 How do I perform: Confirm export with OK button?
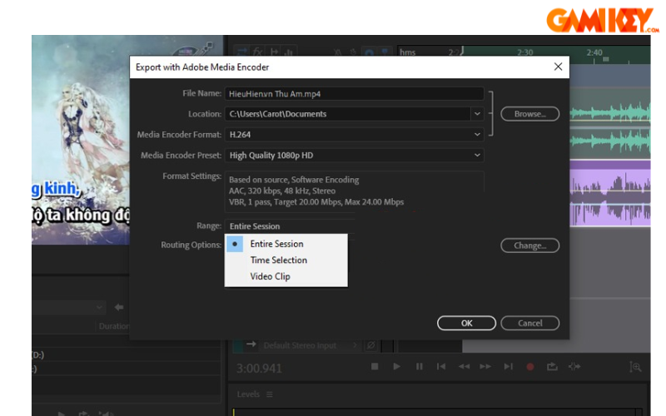point(466,323)
